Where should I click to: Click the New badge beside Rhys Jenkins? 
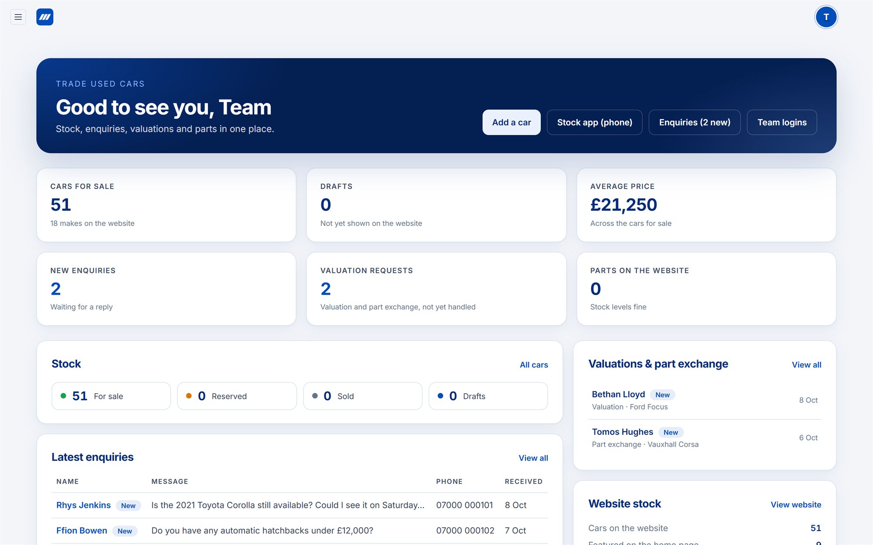[128, 506]
